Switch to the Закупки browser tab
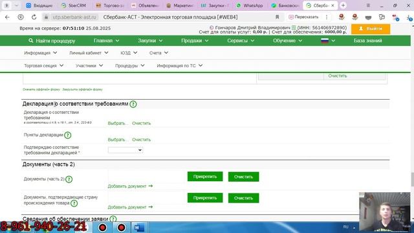Screen dimensions: 414x233 coord(215,5)
